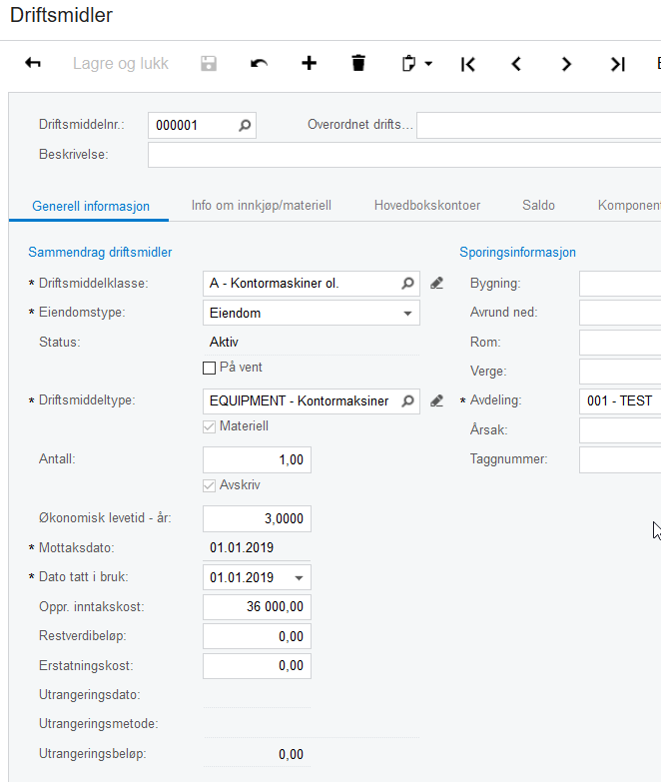Switch to Info om innkjøp/materiell tab
Image resolution: width=661 pixels, height=782 pixels.
(x=262, y=206)
